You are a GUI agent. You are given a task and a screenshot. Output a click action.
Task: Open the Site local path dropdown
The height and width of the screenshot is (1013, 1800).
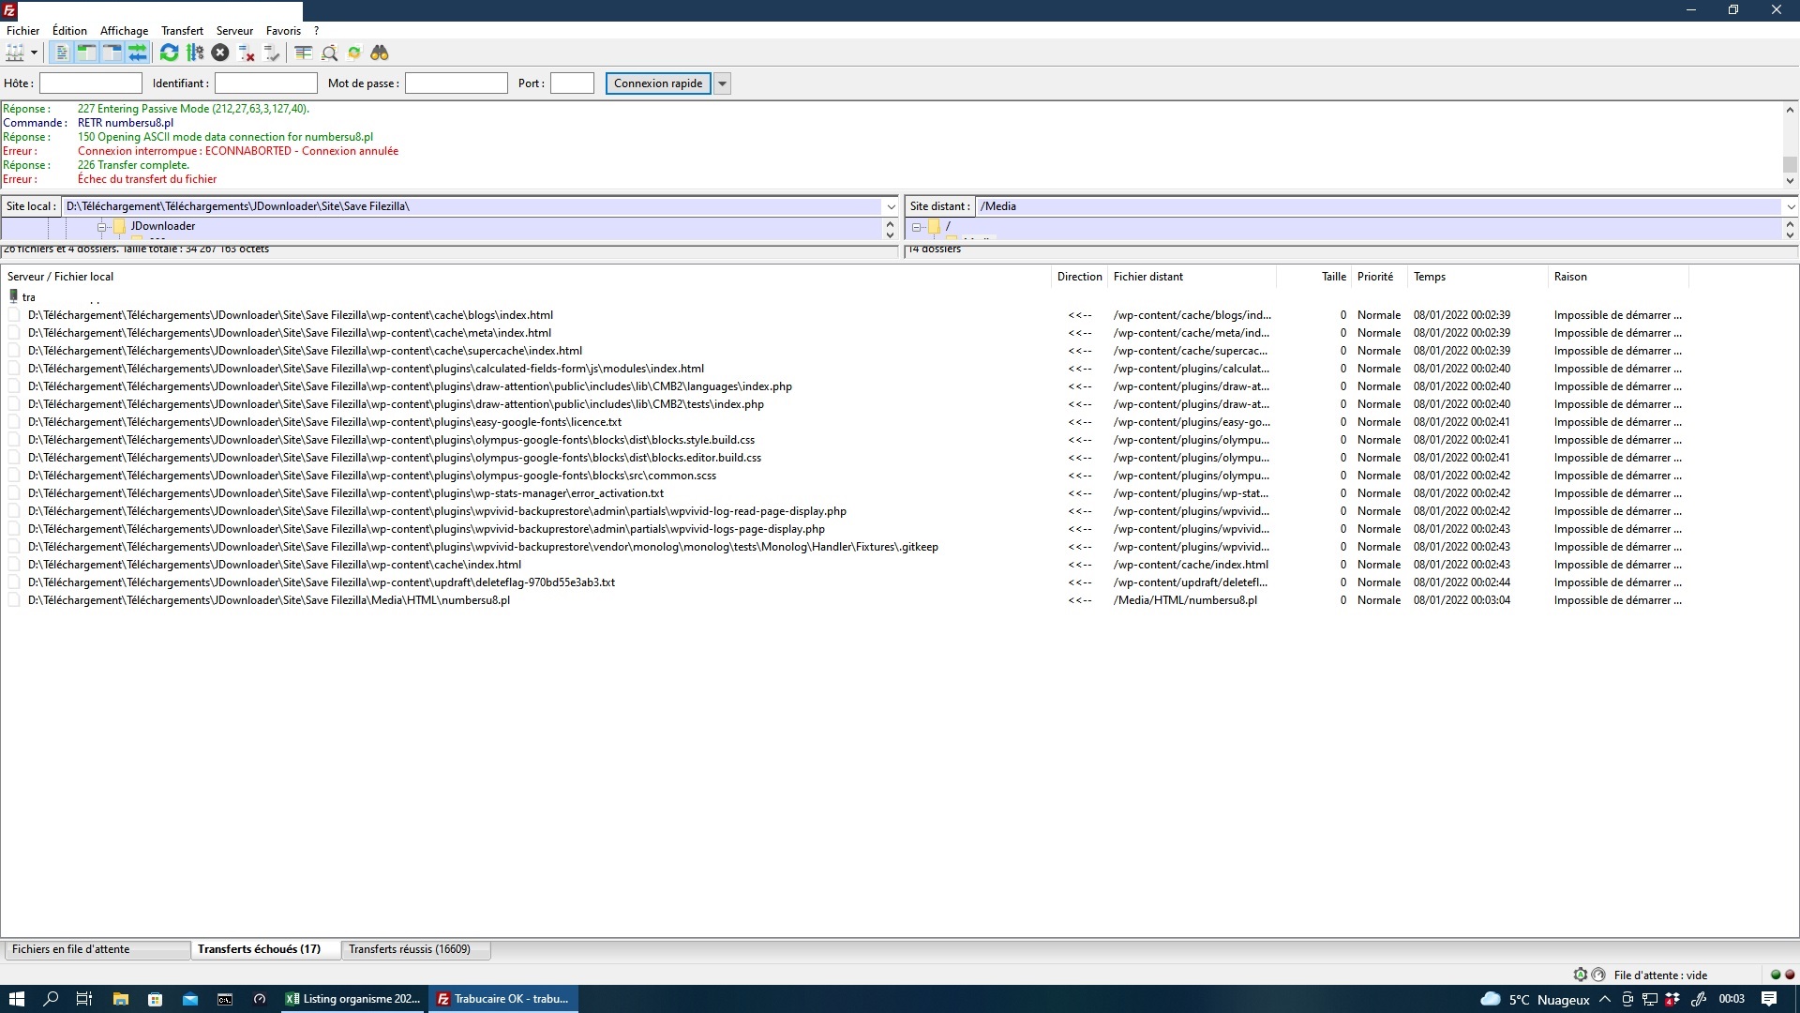(x=891, y=206)
